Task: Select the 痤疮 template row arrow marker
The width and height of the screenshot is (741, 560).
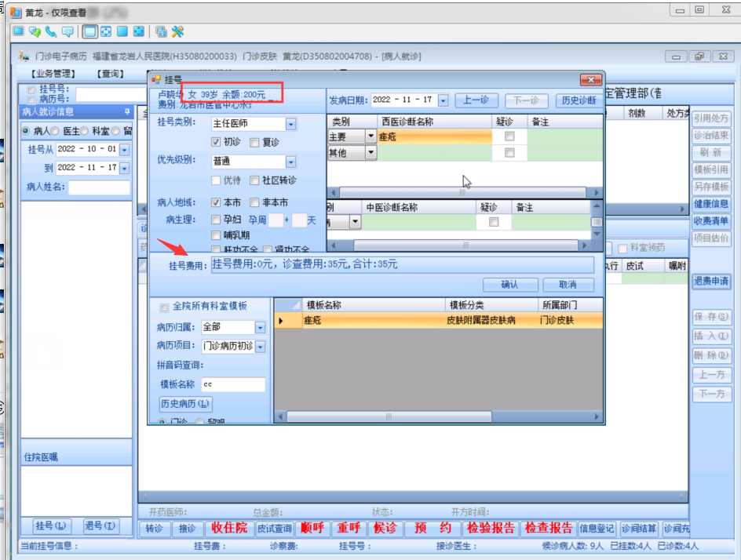Action: pyautogui.click(x=281, y=321)
